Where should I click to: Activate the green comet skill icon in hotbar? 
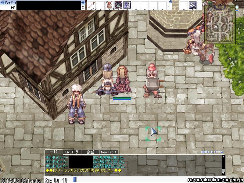[118, 5]
